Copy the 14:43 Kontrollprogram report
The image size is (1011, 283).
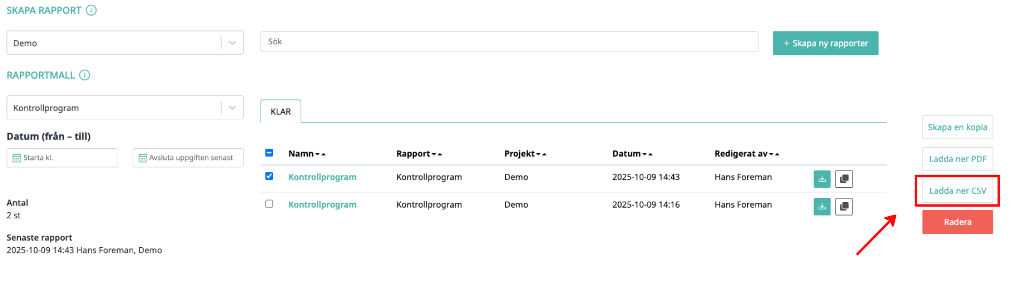pyautogui.click(x=843, y=179)
